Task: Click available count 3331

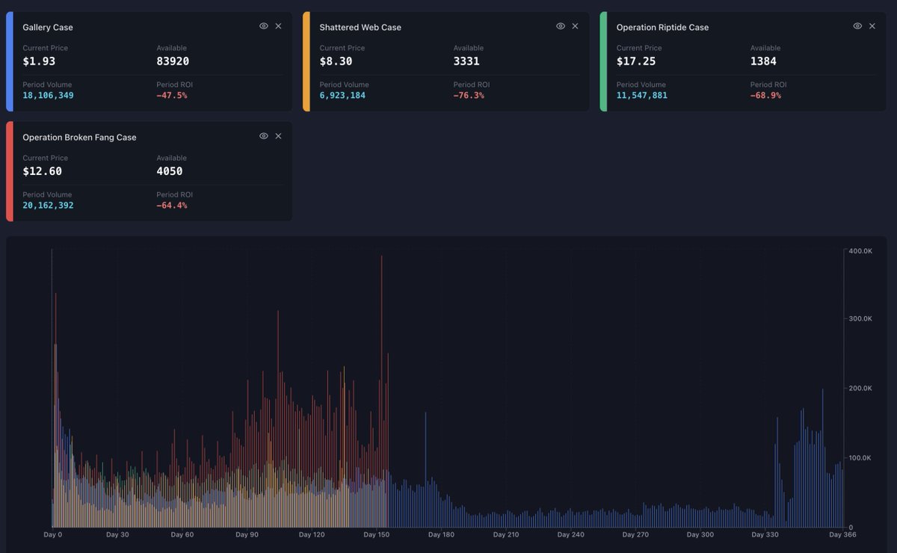Action: pyautogui.click(x=466, y=61)
